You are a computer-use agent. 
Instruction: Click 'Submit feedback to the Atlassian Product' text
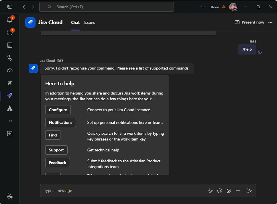click(124, 161)
